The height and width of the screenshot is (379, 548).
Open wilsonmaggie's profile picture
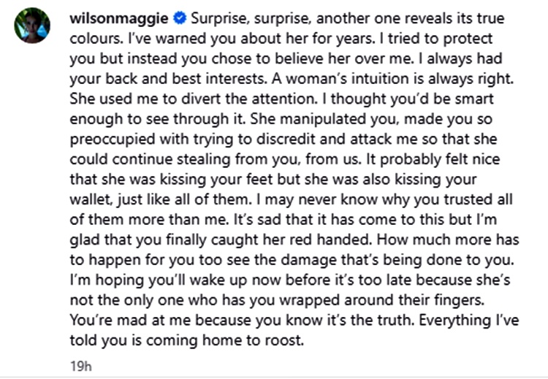32,25
